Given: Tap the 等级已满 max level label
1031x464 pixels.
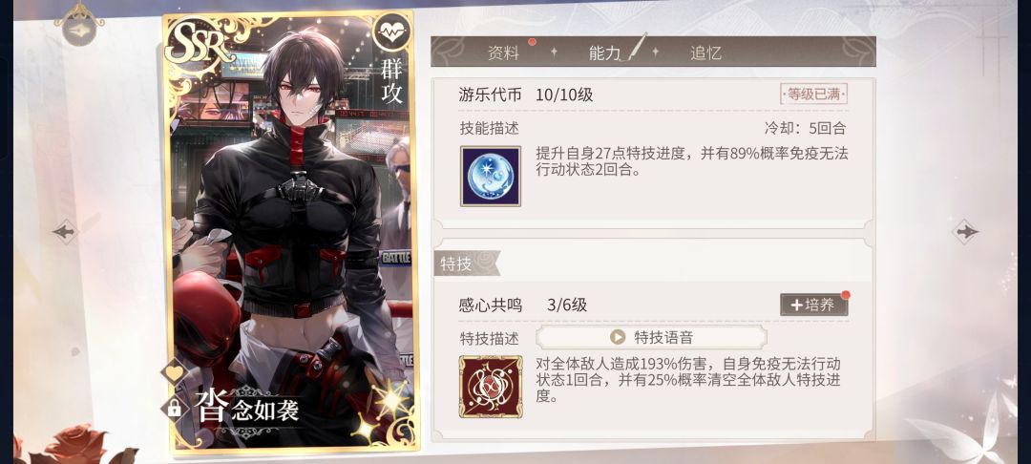Looking at the screenshot, I should click(814, 94).
